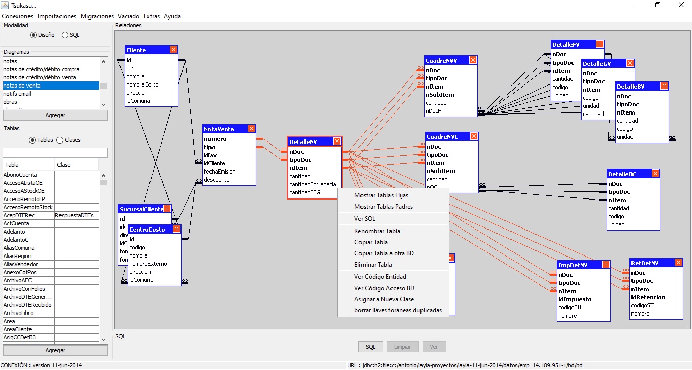Select 'notas de crédito/débito venta' diagram
The width and height of the screenshot is (692, 370).
click(51, 77)
